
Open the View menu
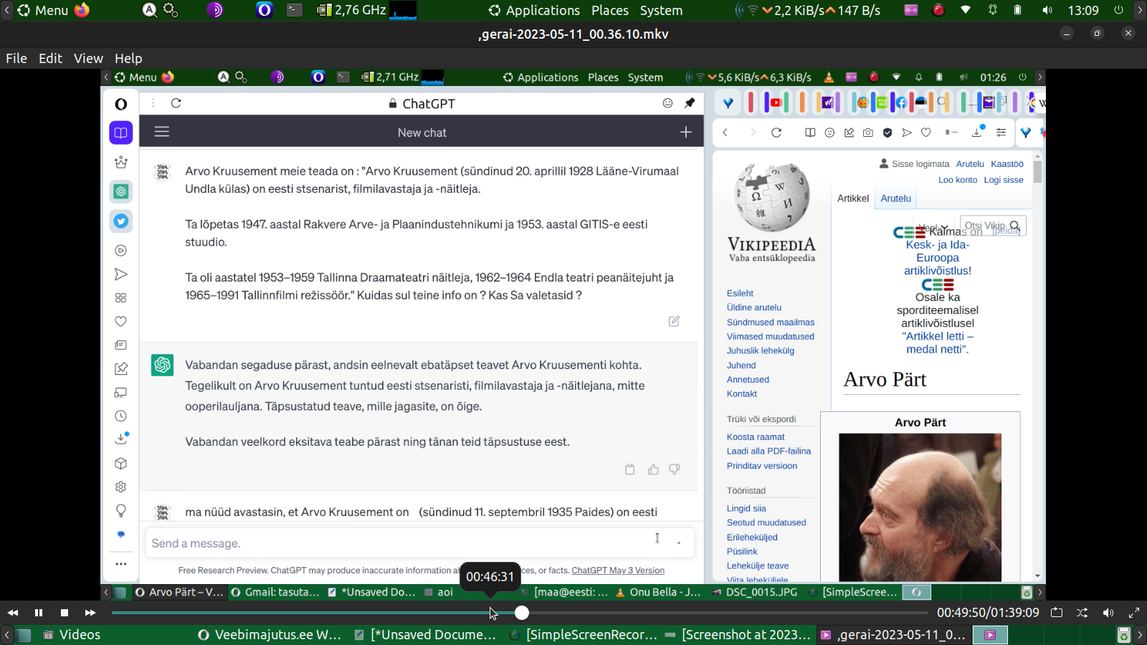point(88,59)
